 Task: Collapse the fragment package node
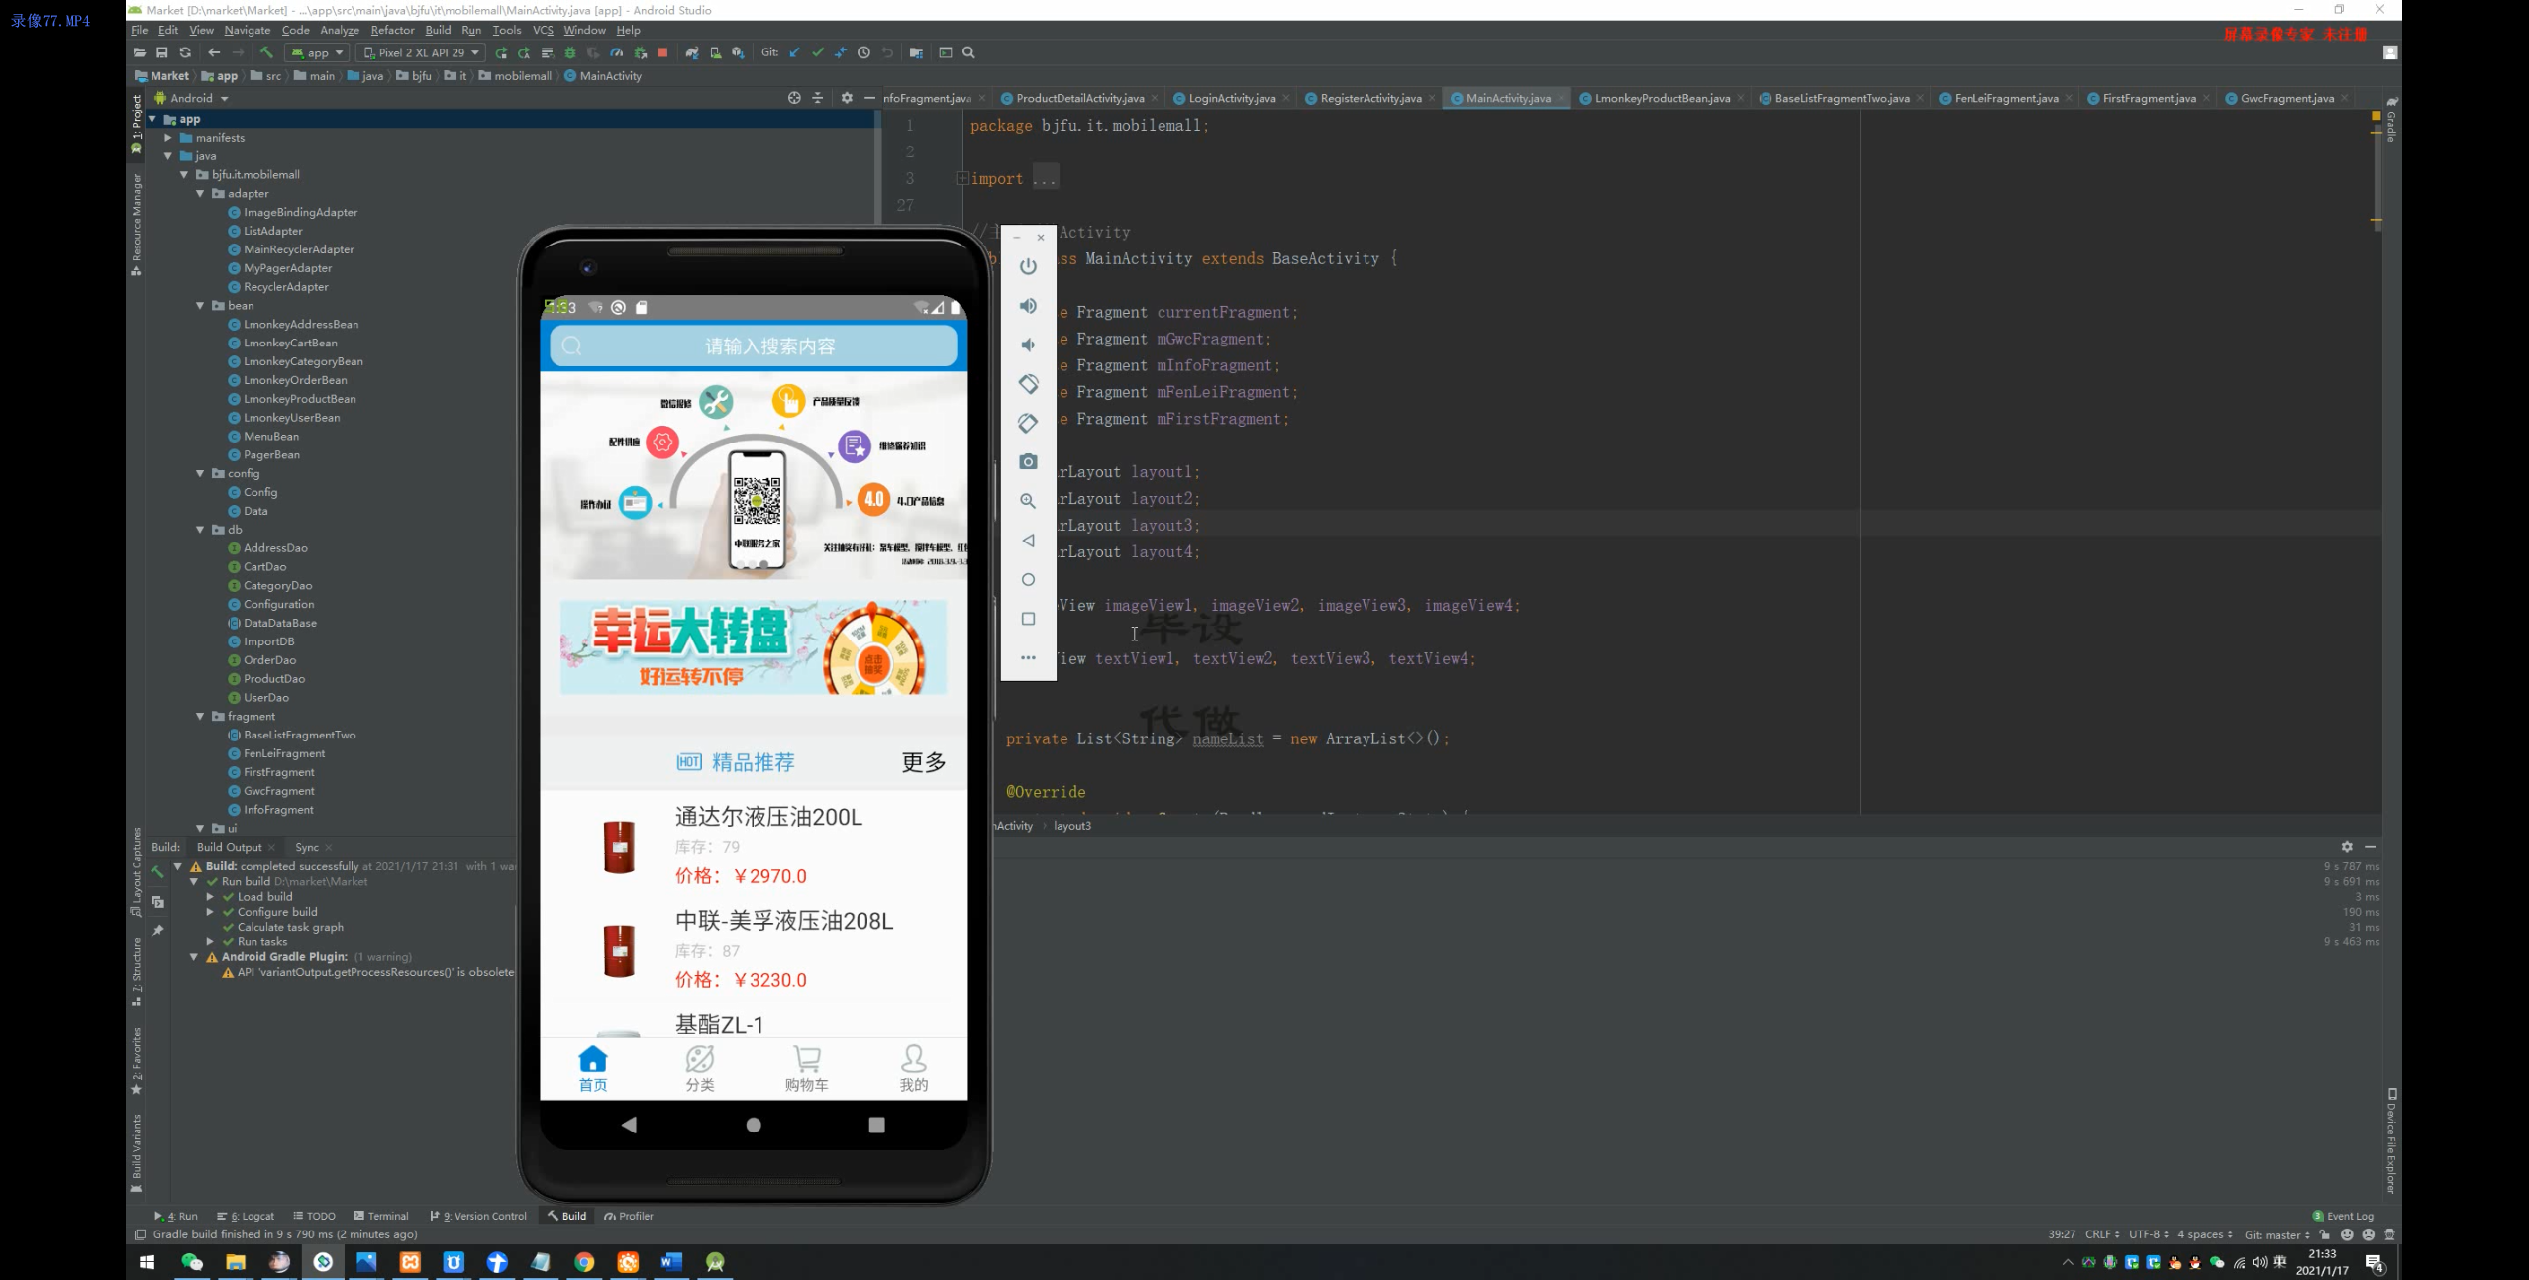click(x=200, y=717)
